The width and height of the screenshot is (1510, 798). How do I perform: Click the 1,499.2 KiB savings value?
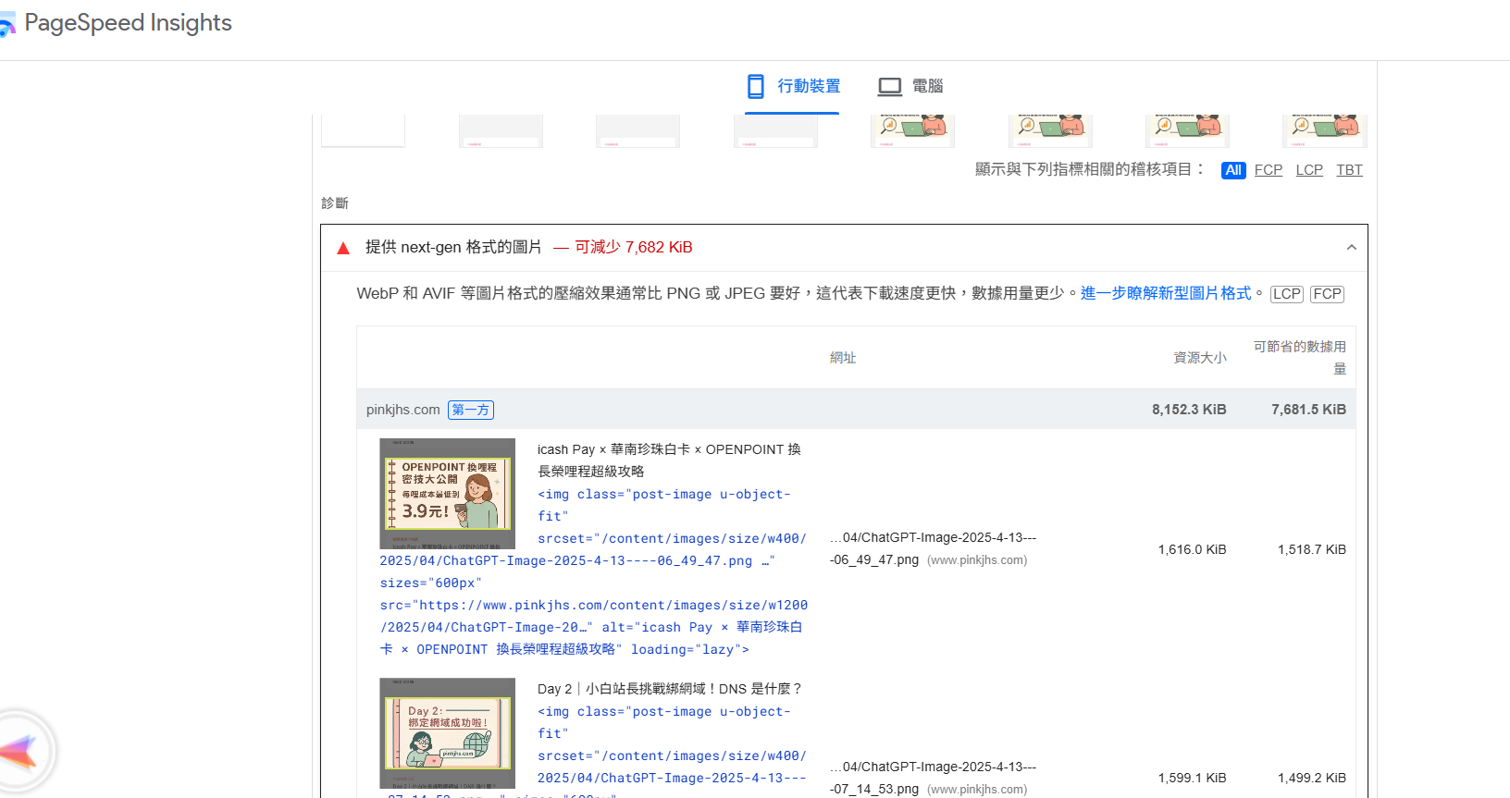(x=1312, y=778)
